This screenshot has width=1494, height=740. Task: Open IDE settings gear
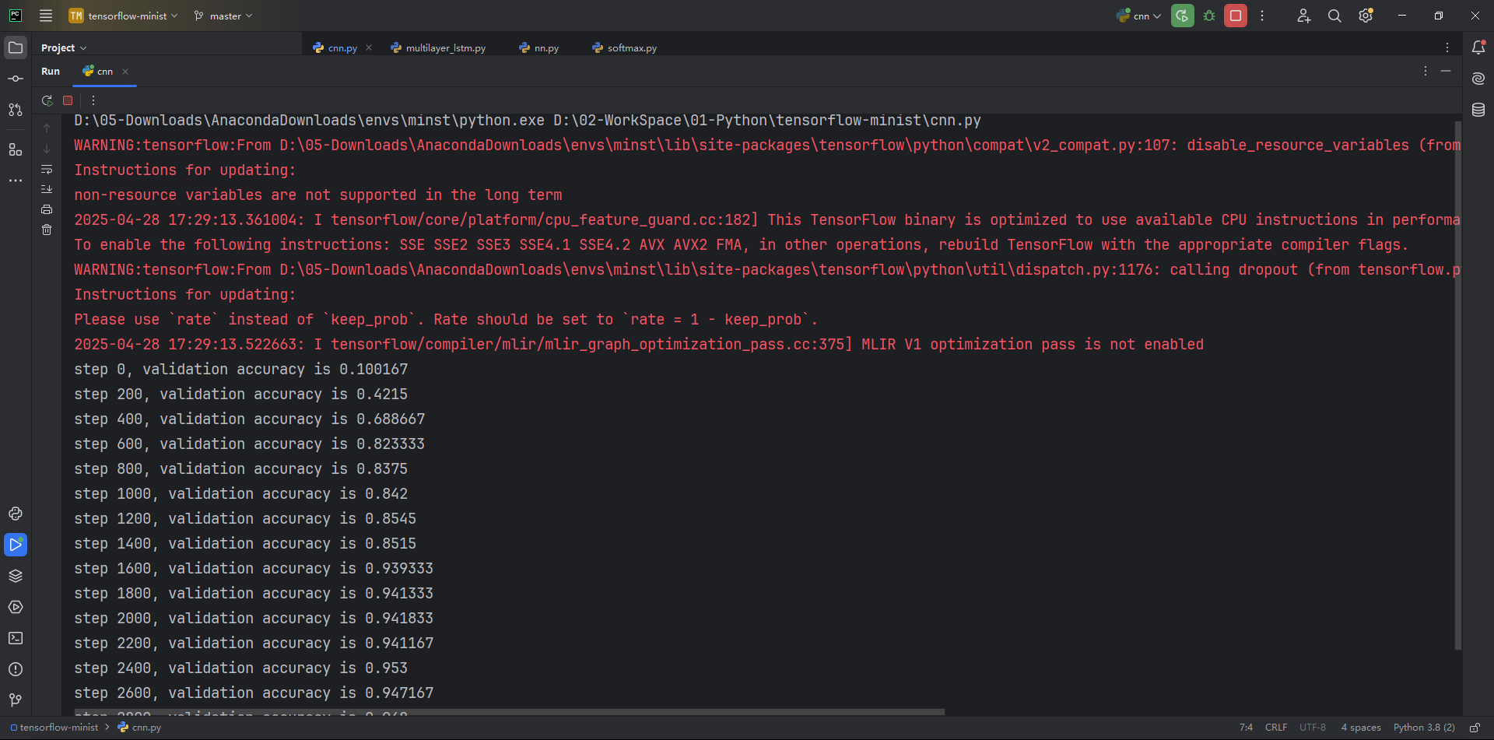1366,16
